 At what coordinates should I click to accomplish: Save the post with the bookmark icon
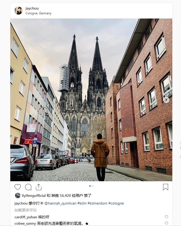pos(165,187)
